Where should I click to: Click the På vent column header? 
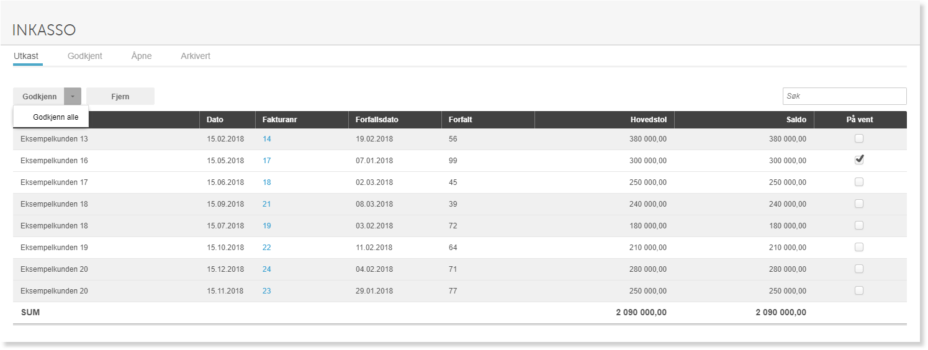[x=860, y=120]
